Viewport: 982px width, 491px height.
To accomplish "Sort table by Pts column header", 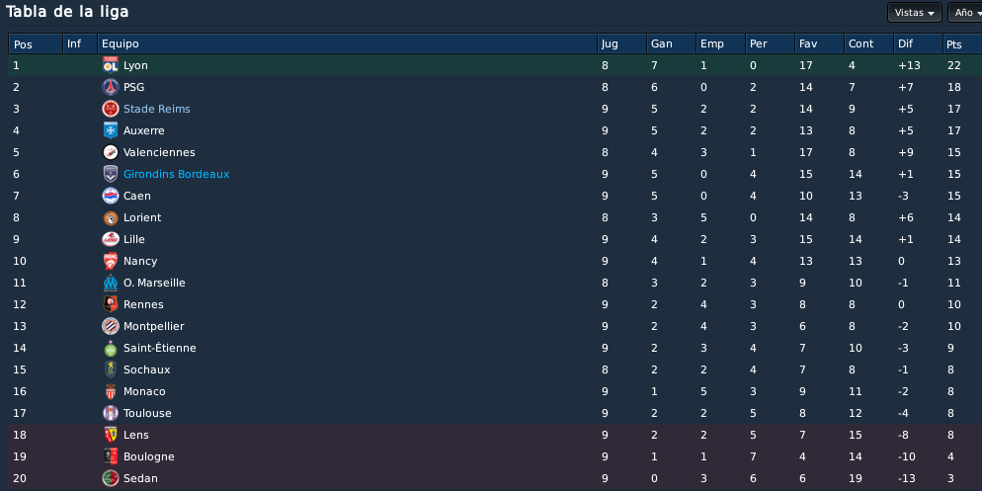I will (x=962, y=43).
